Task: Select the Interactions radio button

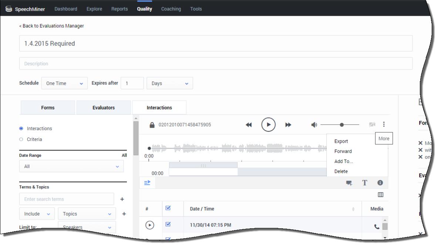Action: coord(21,129)
